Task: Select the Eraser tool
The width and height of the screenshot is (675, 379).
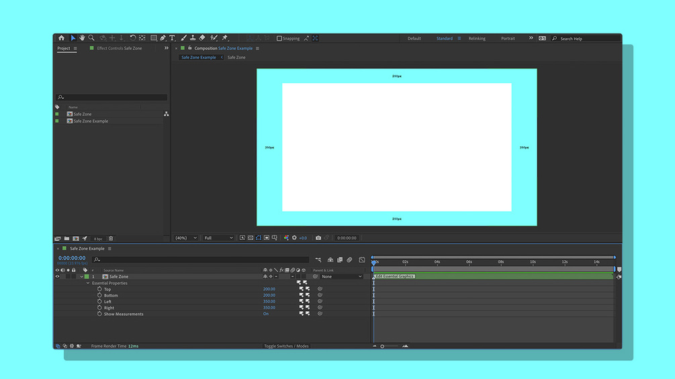Action: (202, 38)
